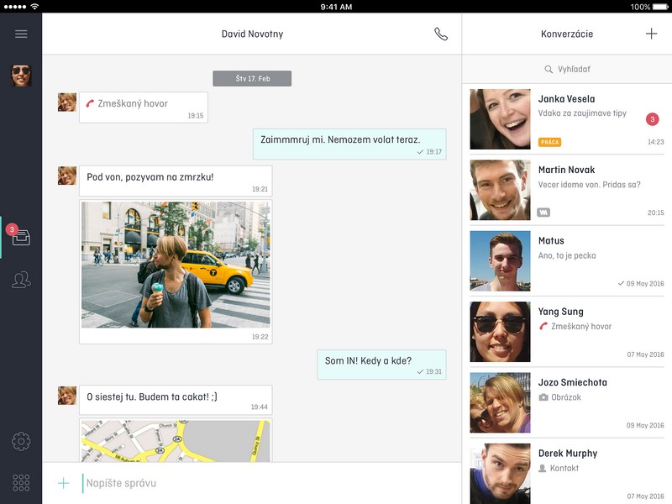Open the inbox with 3 unread
The height and width of the screenshot is (504, 672).
(x=21, y=238)
